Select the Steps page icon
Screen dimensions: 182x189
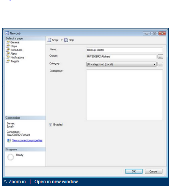(8, 46)
